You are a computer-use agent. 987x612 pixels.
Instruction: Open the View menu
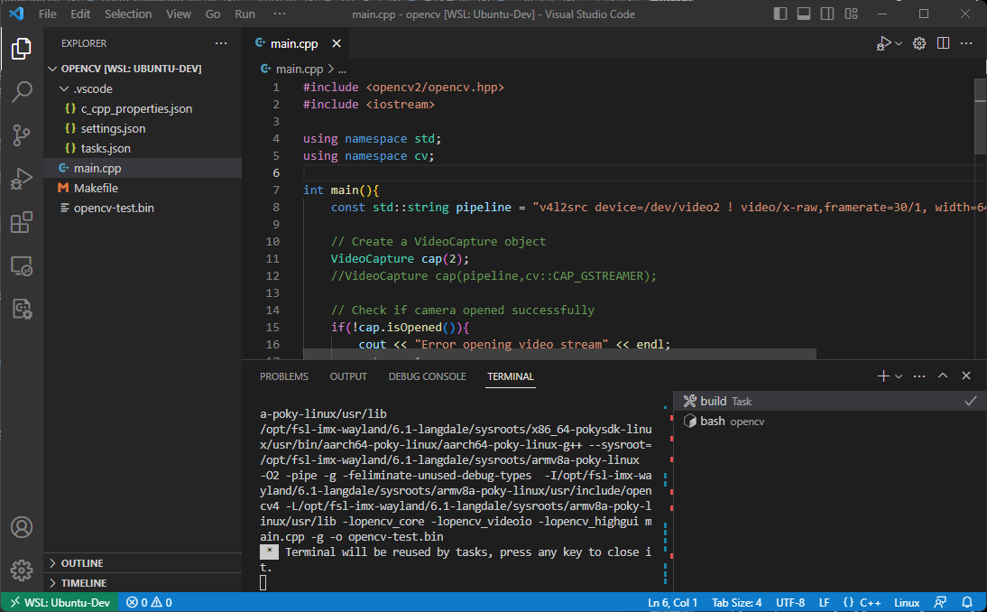(x=178, y=14)
